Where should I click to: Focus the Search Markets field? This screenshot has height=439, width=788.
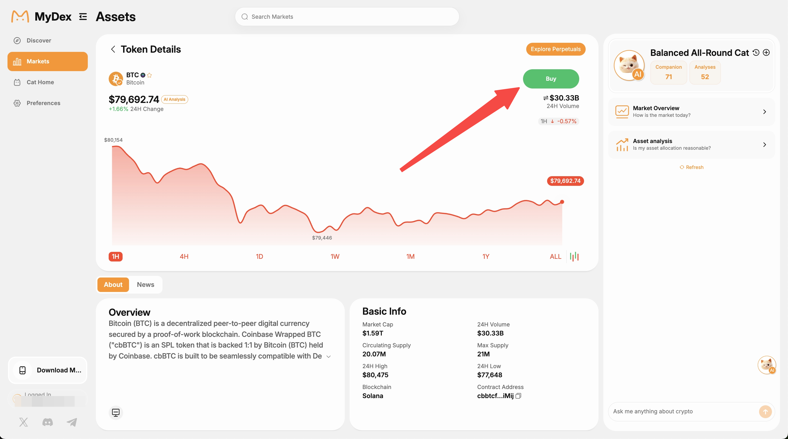coord(347,17)
